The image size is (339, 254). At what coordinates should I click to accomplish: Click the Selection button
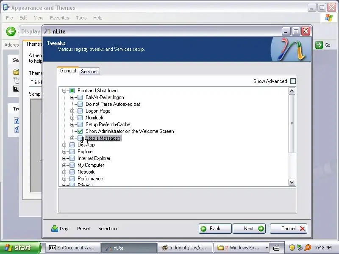pos(108,229)
